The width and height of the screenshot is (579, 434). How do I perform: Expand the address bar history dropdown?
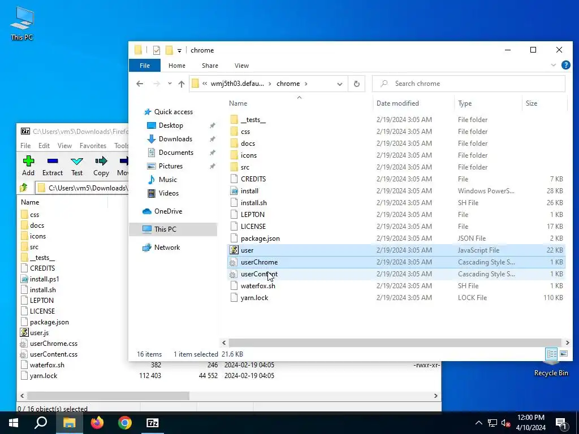click(x=340, y=84)
